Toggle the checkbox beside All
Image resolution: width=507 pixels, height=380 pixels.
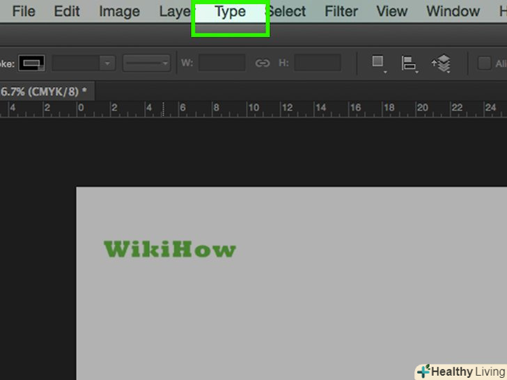click(x=485, y=63)
